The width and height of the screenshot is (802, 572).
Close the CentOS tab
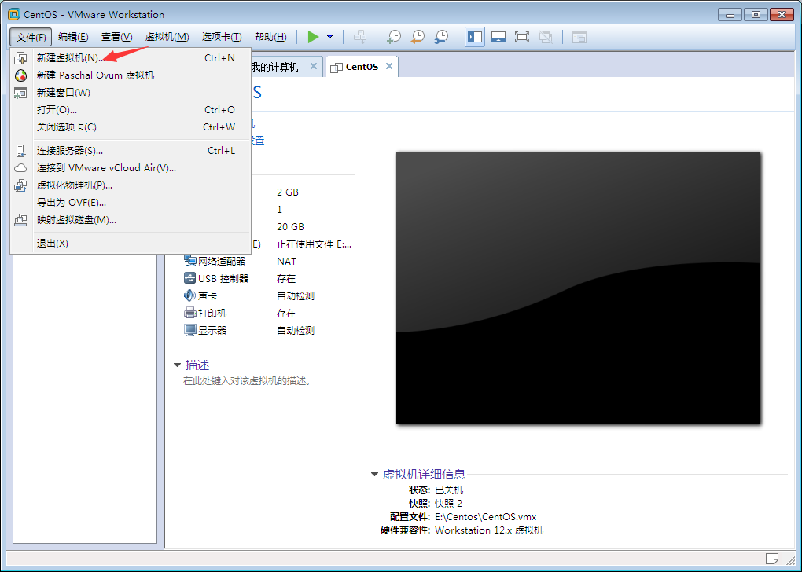point(388,66)
